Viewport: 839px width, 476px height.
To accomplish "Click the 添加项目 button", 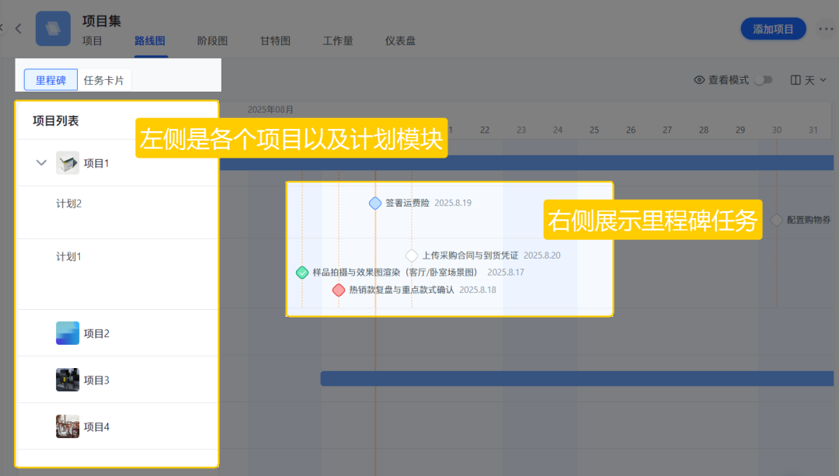I will [773, 28].
